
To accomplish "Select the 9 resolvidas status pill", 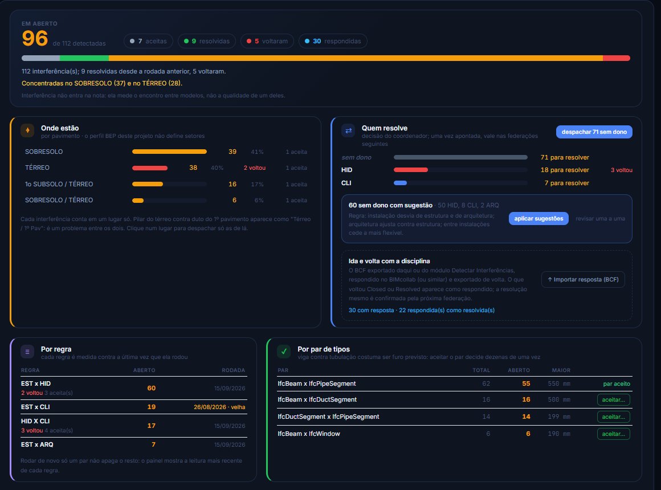I will click(206, 41).
